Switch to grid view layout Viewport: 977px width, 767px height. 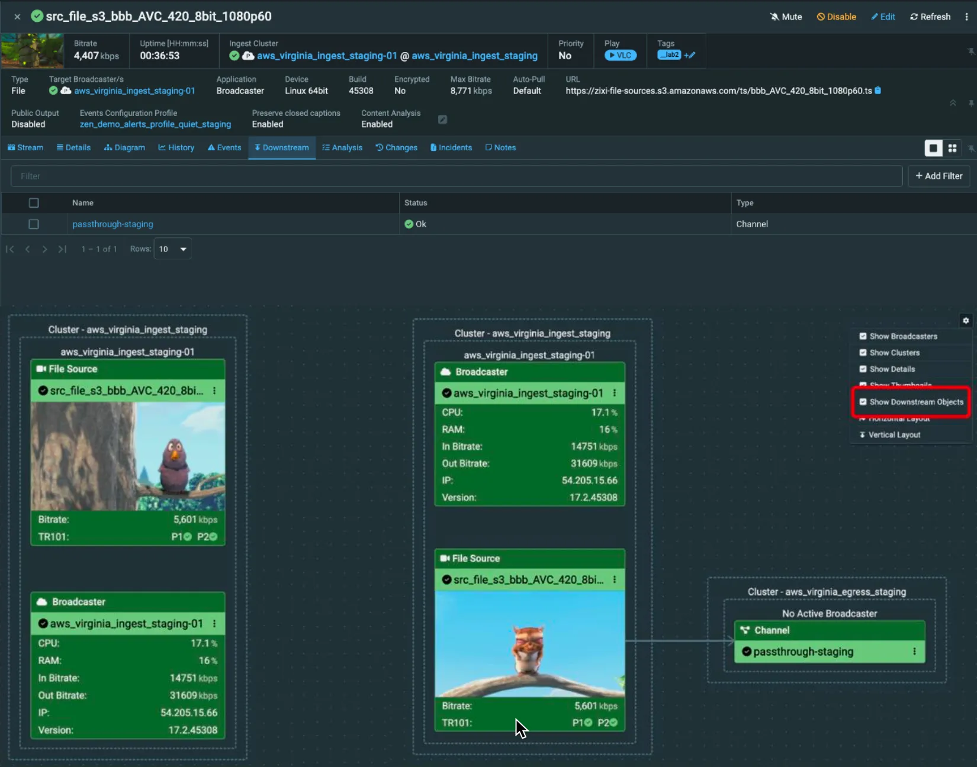(952, 148)
